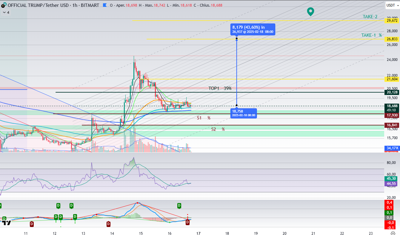
Task: Click the TOP1 39% annotation text
Action: tap(220, 88)
